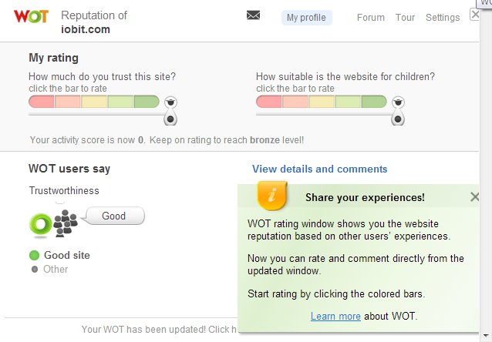Click the Good reputation label bubble

click(x=114, y=216)
